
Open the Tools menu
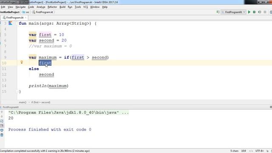[78, 7]
